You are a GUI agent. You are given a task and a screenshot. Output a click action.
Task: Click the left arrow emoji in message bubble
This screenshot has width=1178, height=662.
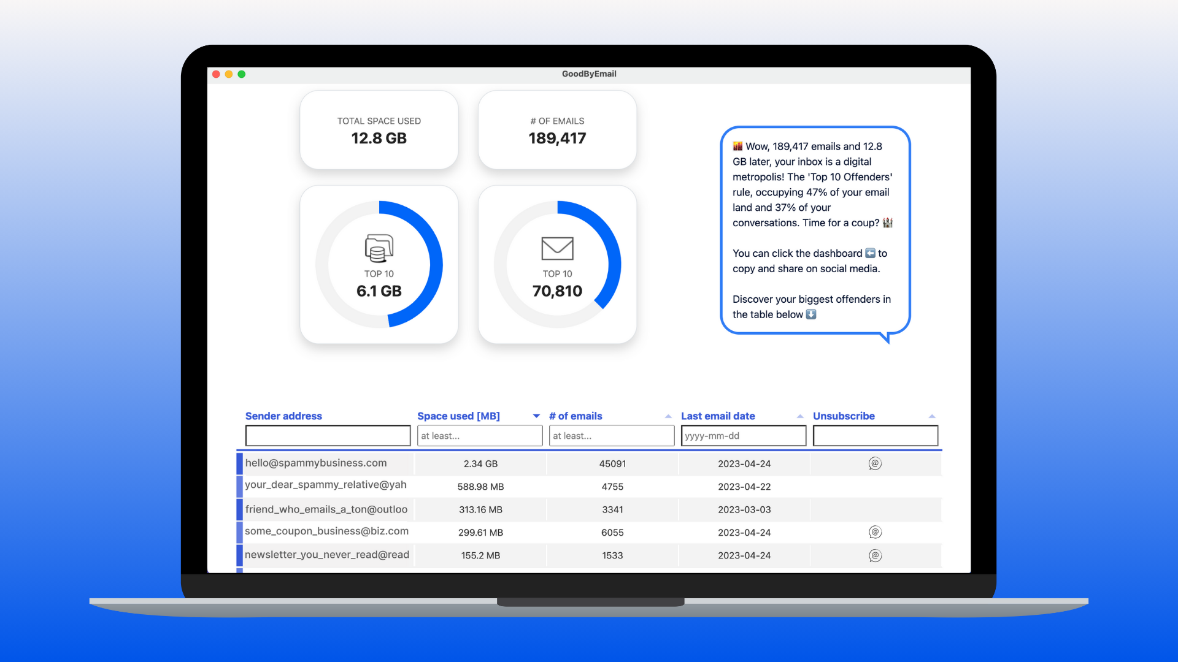(x=870, y=253)
